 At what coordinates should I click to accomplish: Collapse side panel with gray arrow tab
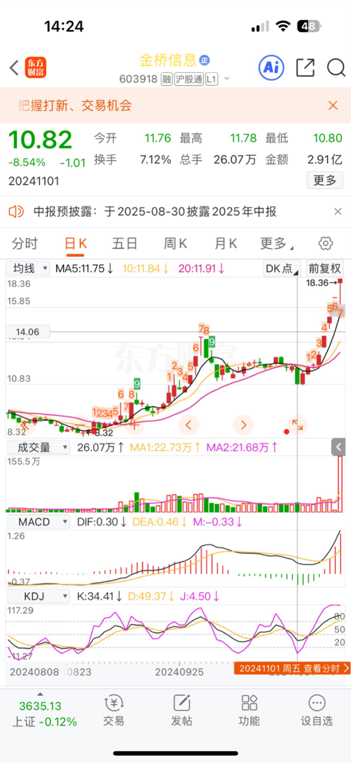pyautogui.click(x=338, y=447)
